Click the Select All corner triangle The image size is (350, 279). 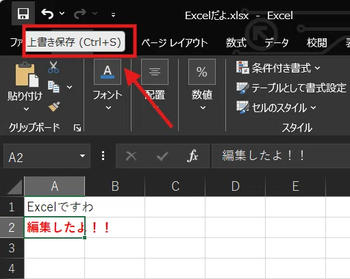pos(14,187)
